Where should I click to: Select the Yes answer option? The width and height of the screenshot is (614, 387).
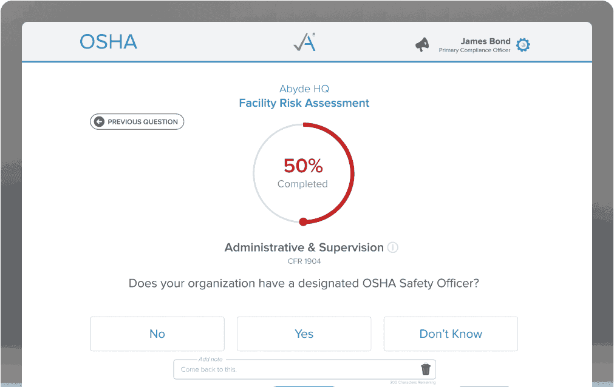[x=304, y=334]
